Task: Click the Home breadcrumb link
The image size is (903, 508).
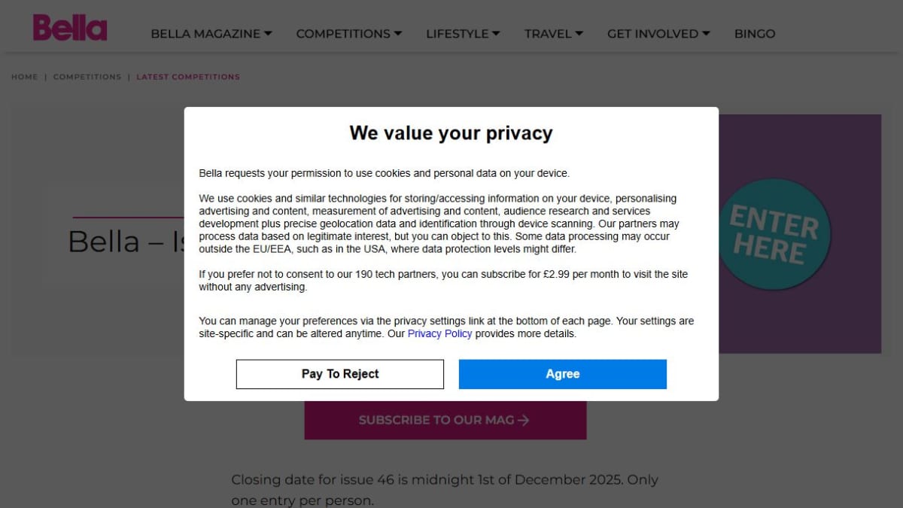Action: (x=24, y=77)
